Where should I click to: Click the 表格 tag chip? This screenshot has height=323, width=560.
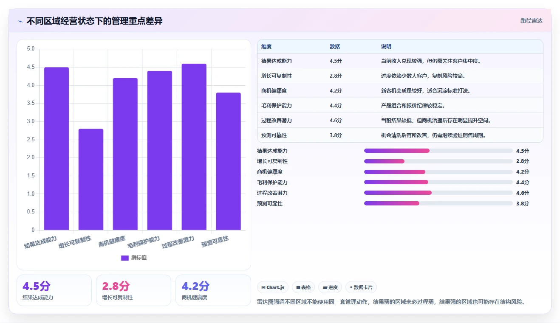coord(303,287)
